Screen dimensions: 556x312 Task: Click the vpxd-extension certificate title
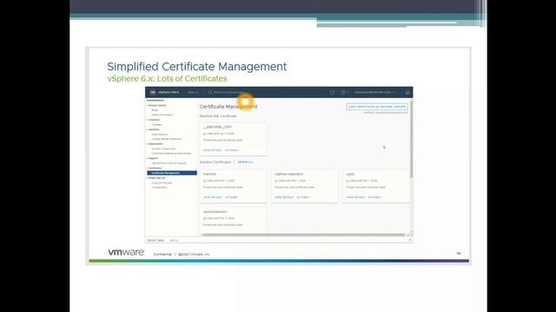tap(215, 211)
